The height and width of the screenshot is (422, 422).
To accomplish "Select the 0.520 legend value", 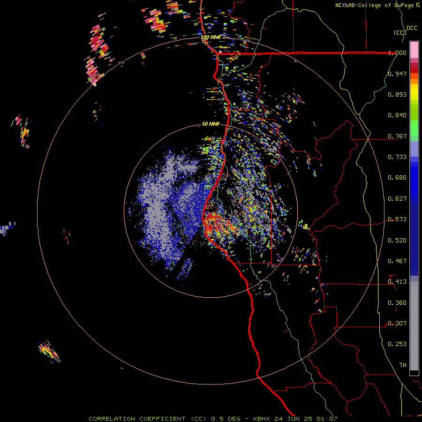I will click(x=397, y=241).
